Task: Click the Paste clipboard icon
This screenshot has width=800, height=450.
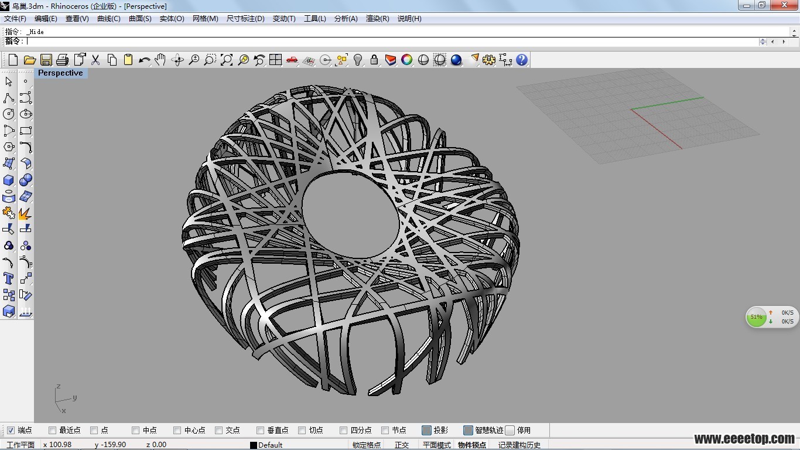Action: tap(128, 60)
